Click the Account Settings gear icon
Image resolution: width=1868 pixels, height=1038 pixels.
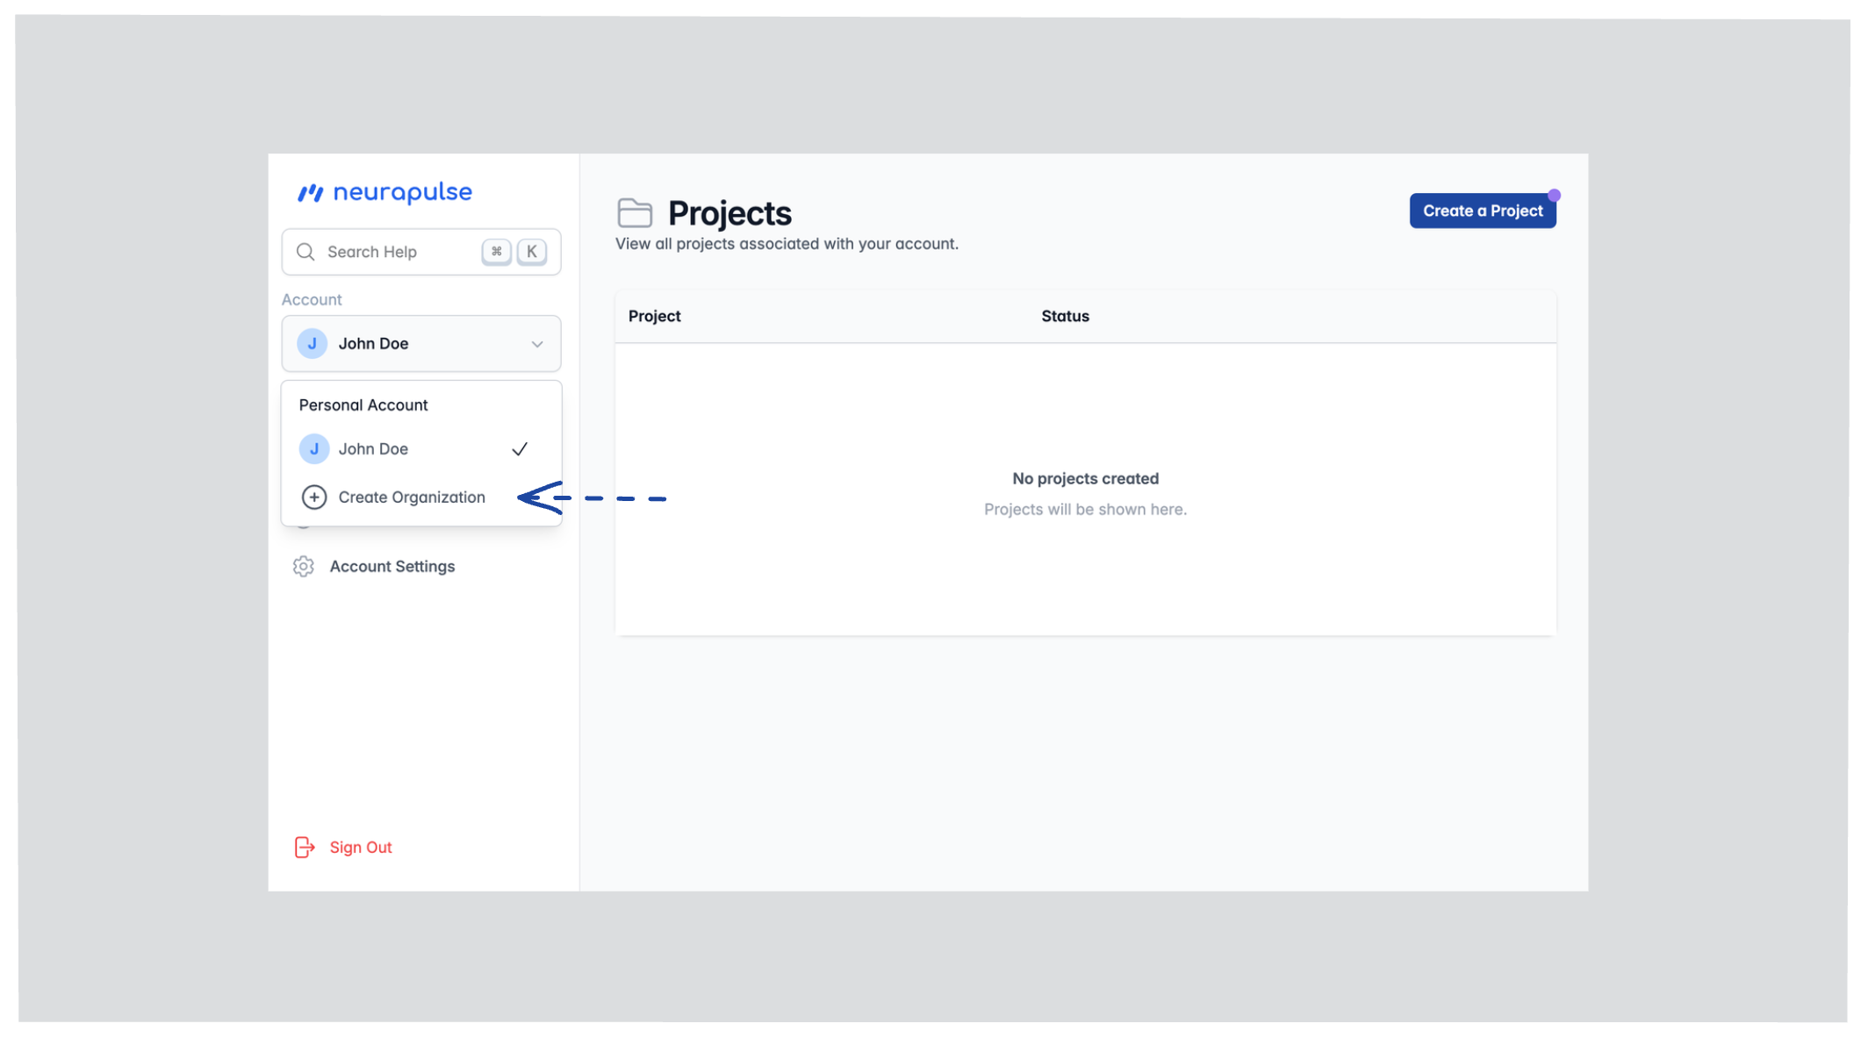point(304,567)
